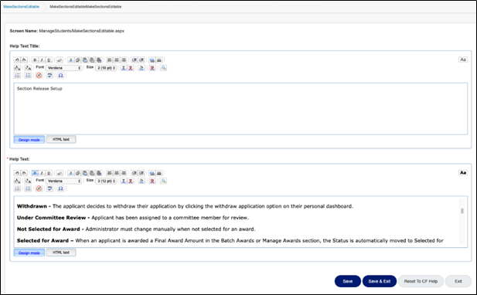Click Reset To CF Help button
Image resolution: width=477 pixels, height=295 pixels.
pyautogui.click(x=421, y=281)
